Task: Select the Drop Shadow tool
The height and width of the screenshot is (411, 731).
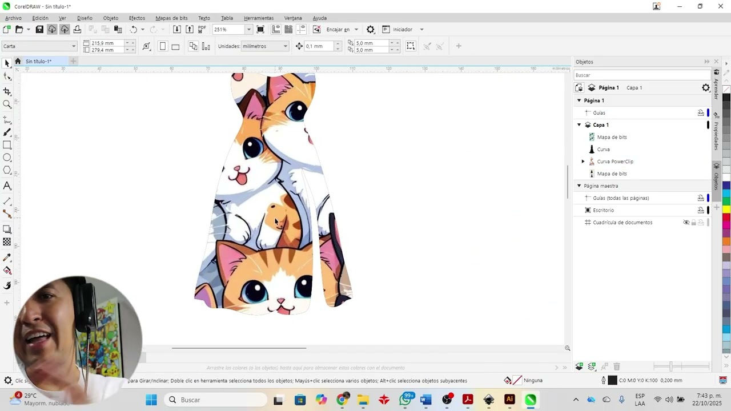Action: 7,229
